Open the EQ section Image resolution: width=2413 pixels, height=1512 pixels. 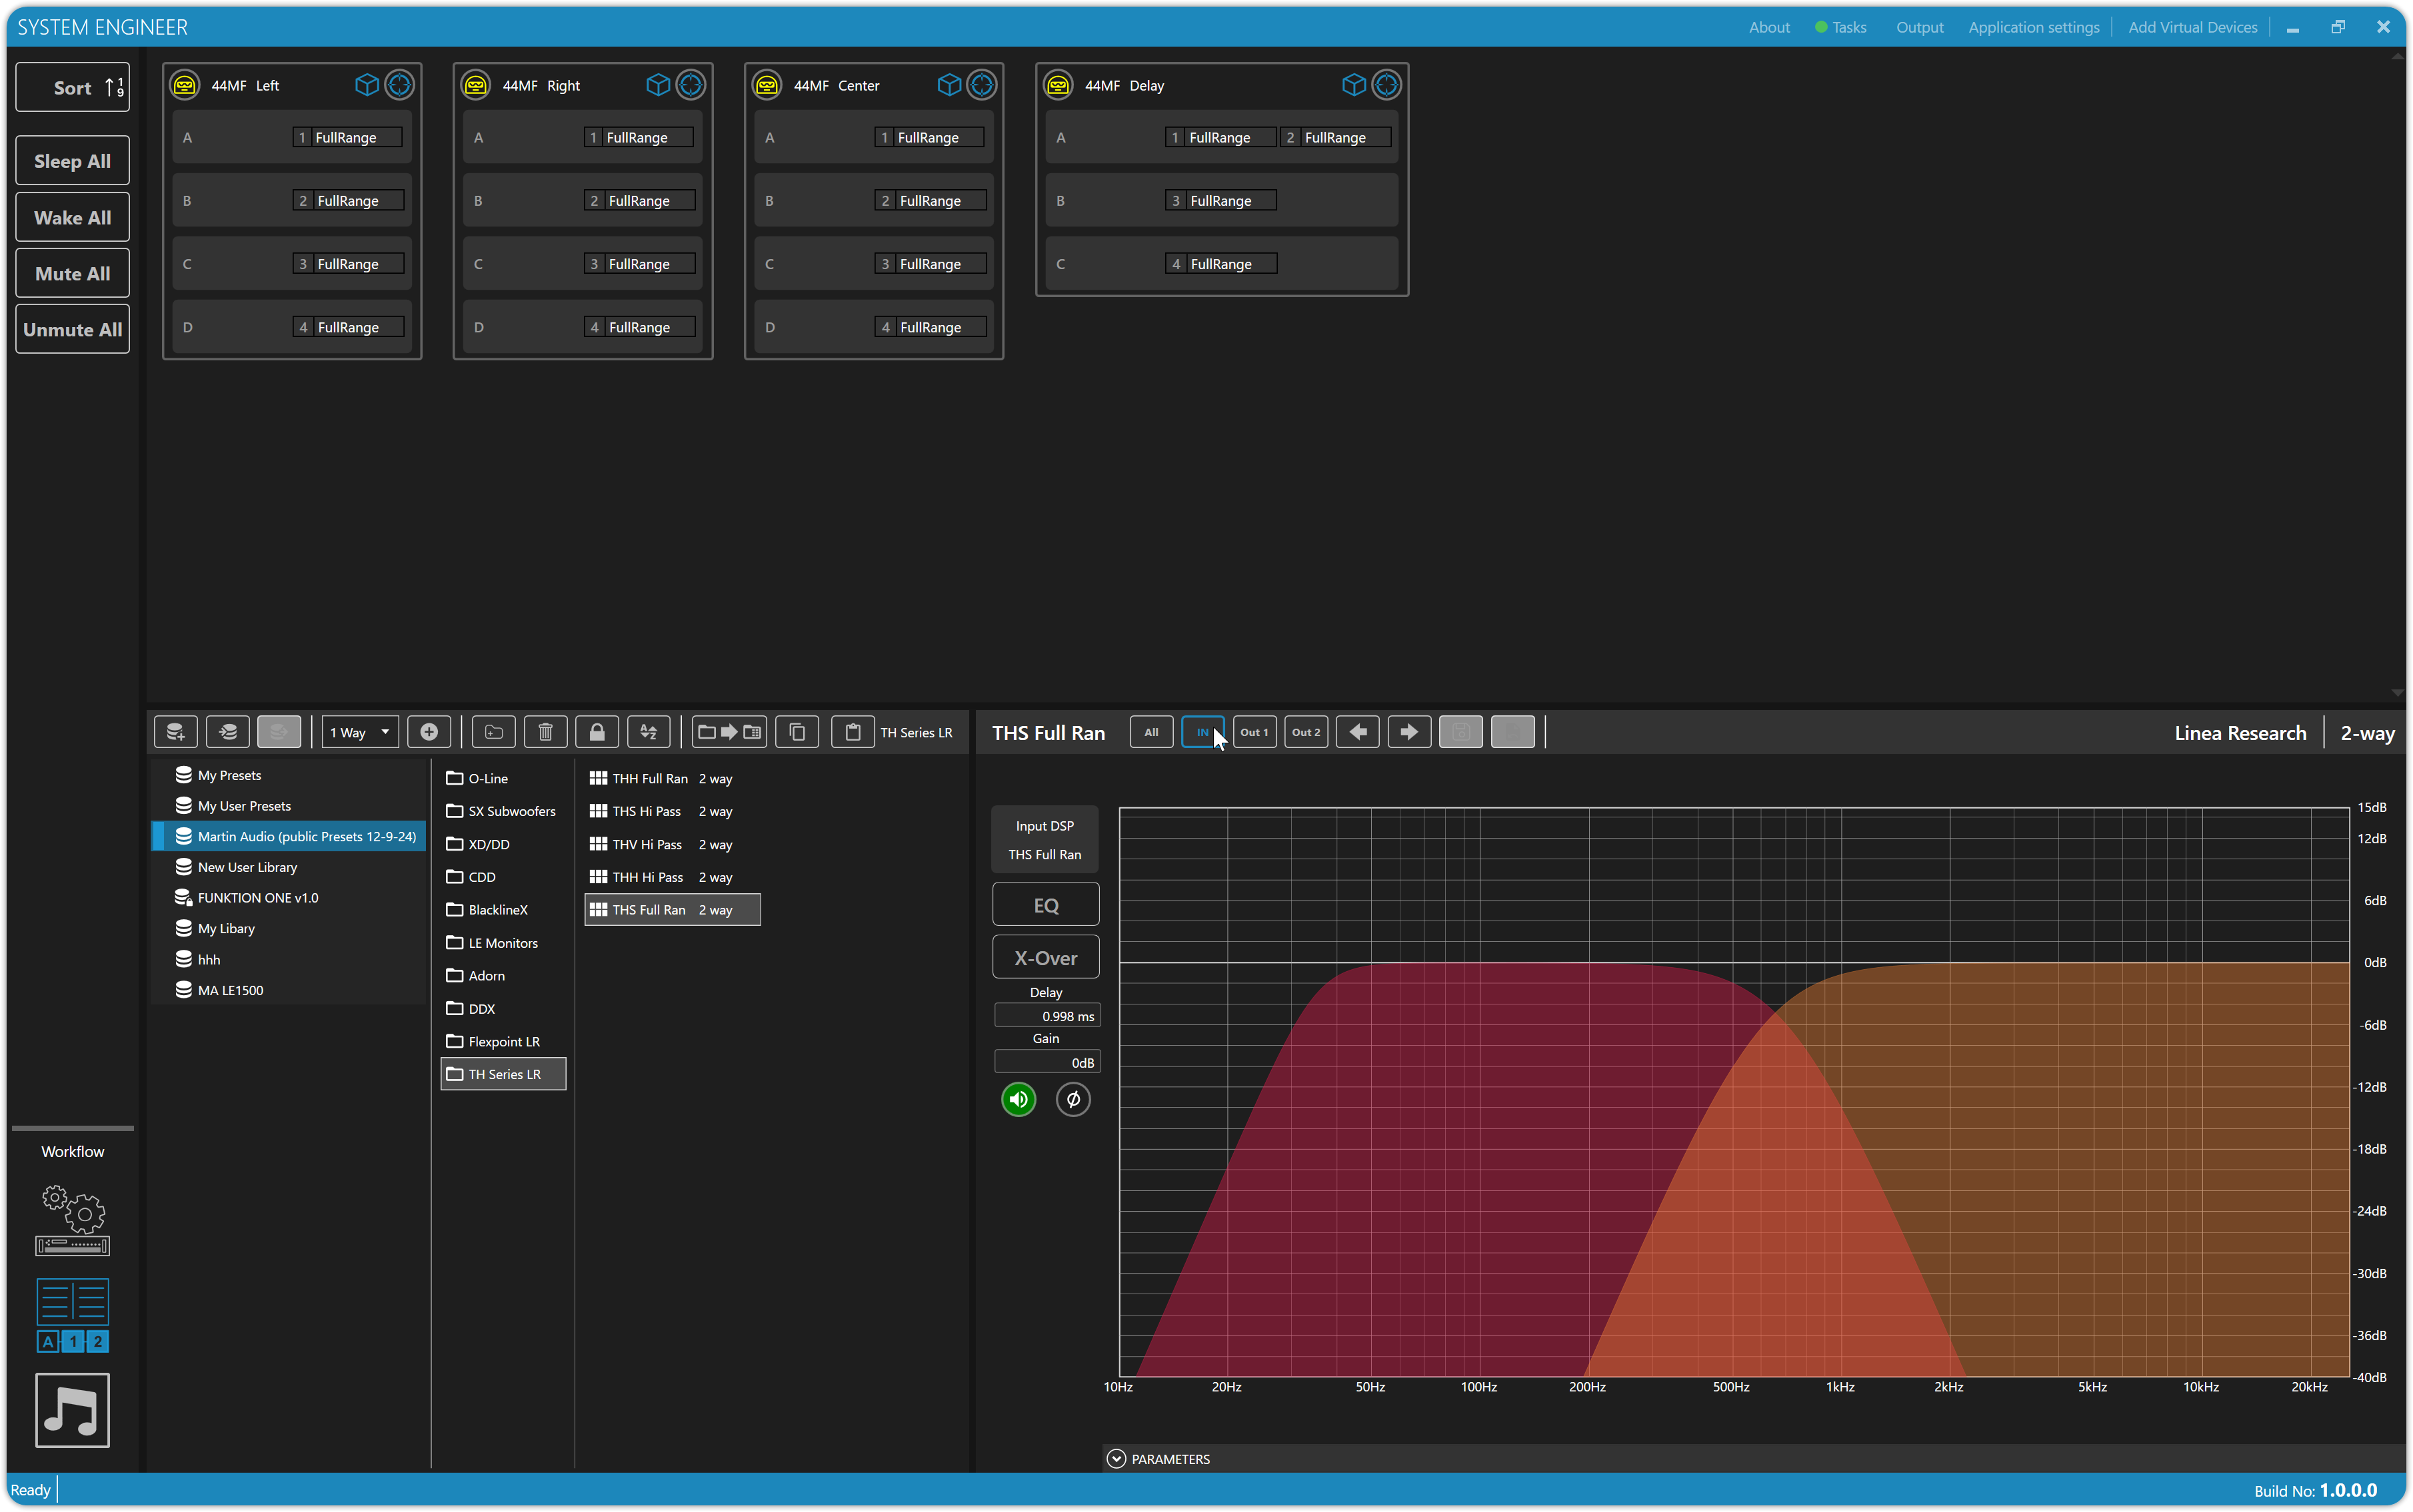(x=1045, y=905)
